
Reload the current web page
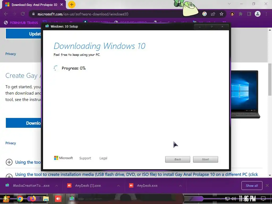coord(23,14)
